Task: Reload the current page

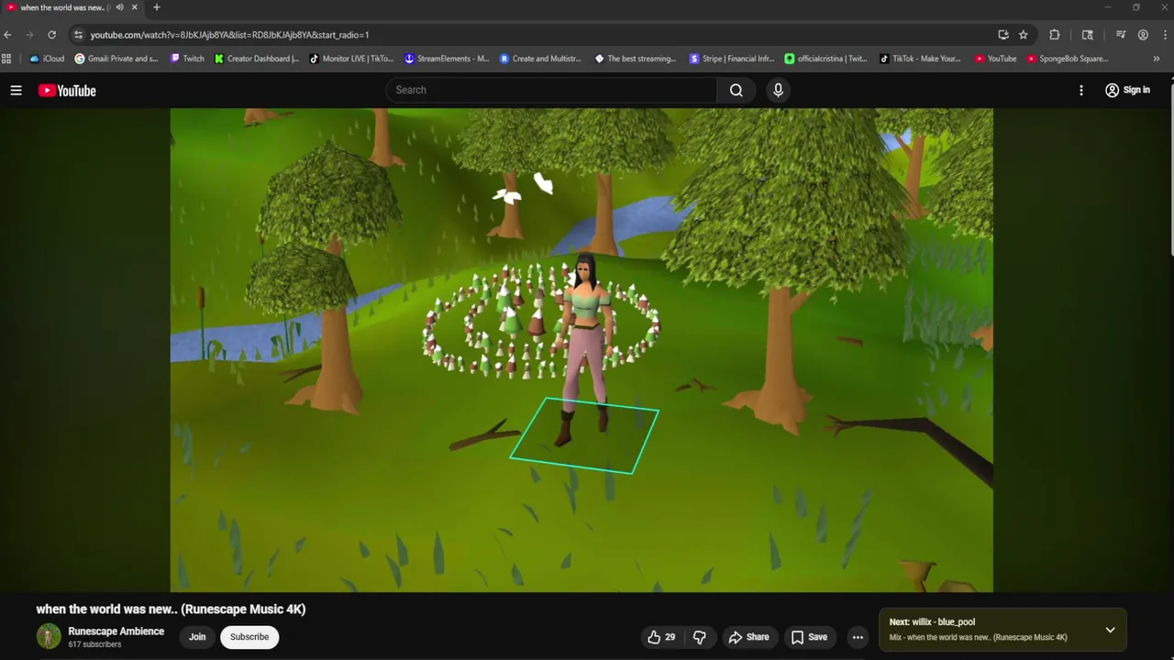Action: (51, 35)
